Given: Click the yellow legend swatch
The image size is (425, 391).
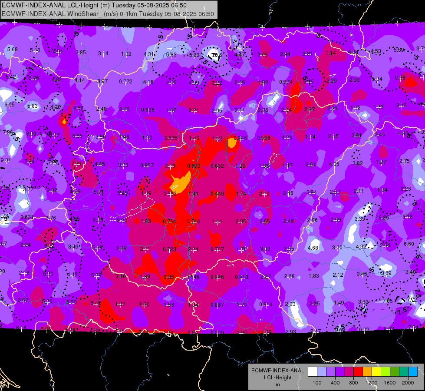Looking at the screenshot, I should 376,371.
